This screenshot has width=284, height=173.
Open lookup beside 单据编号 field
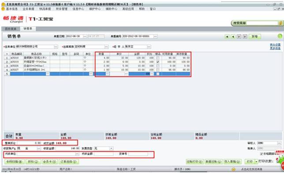tap(155, 37)
